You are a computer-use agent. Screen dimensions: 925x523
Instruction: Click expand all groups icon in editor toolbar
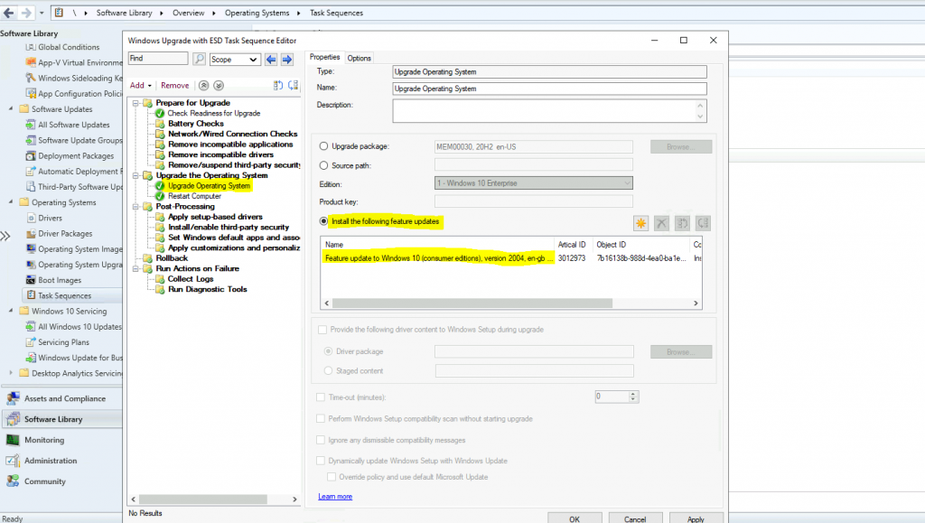278,86
